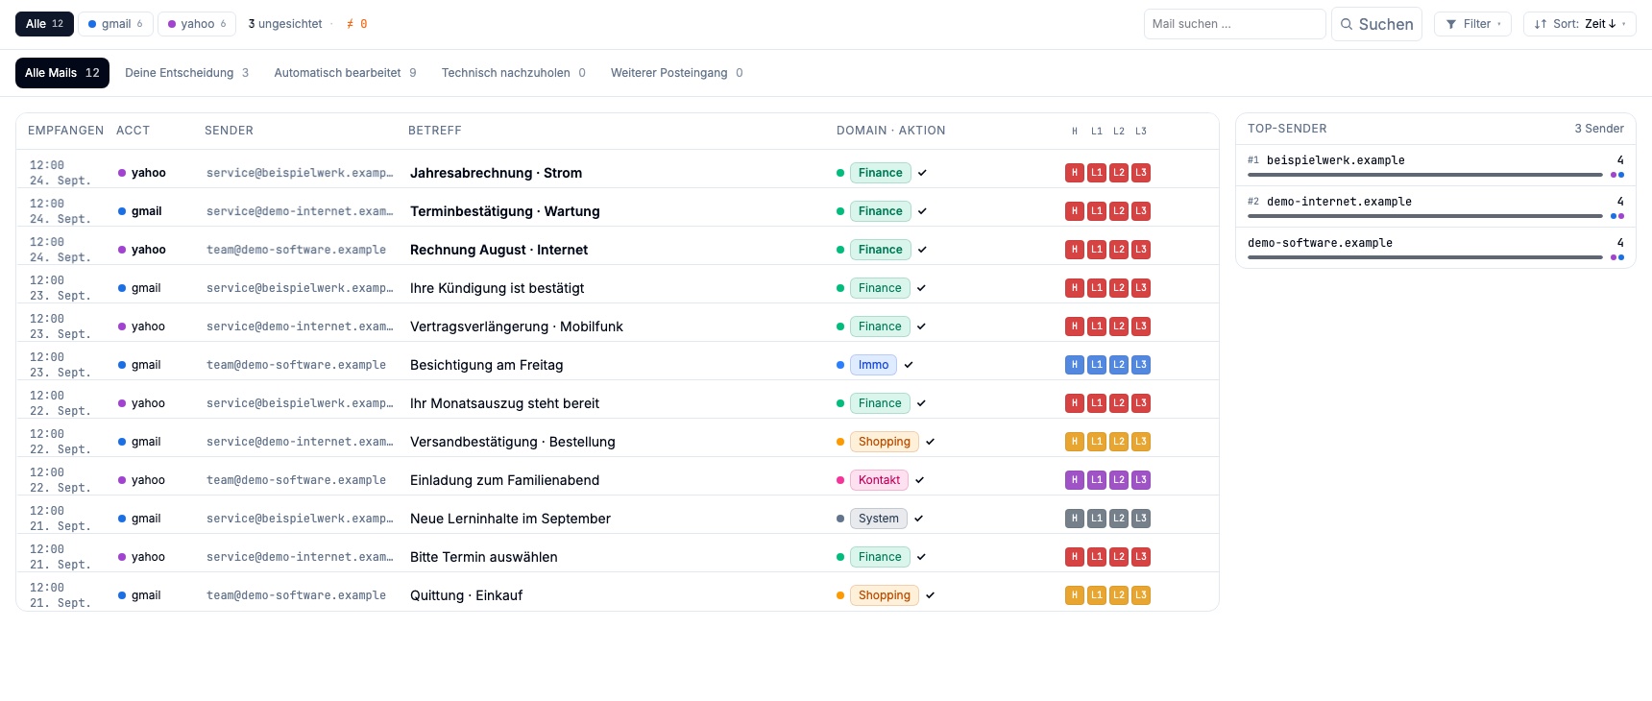Image resolution: width=1652 pixels, height=701 pixels.
Task: Open the Deine Entscheidung tab
Action: [187, 73]
